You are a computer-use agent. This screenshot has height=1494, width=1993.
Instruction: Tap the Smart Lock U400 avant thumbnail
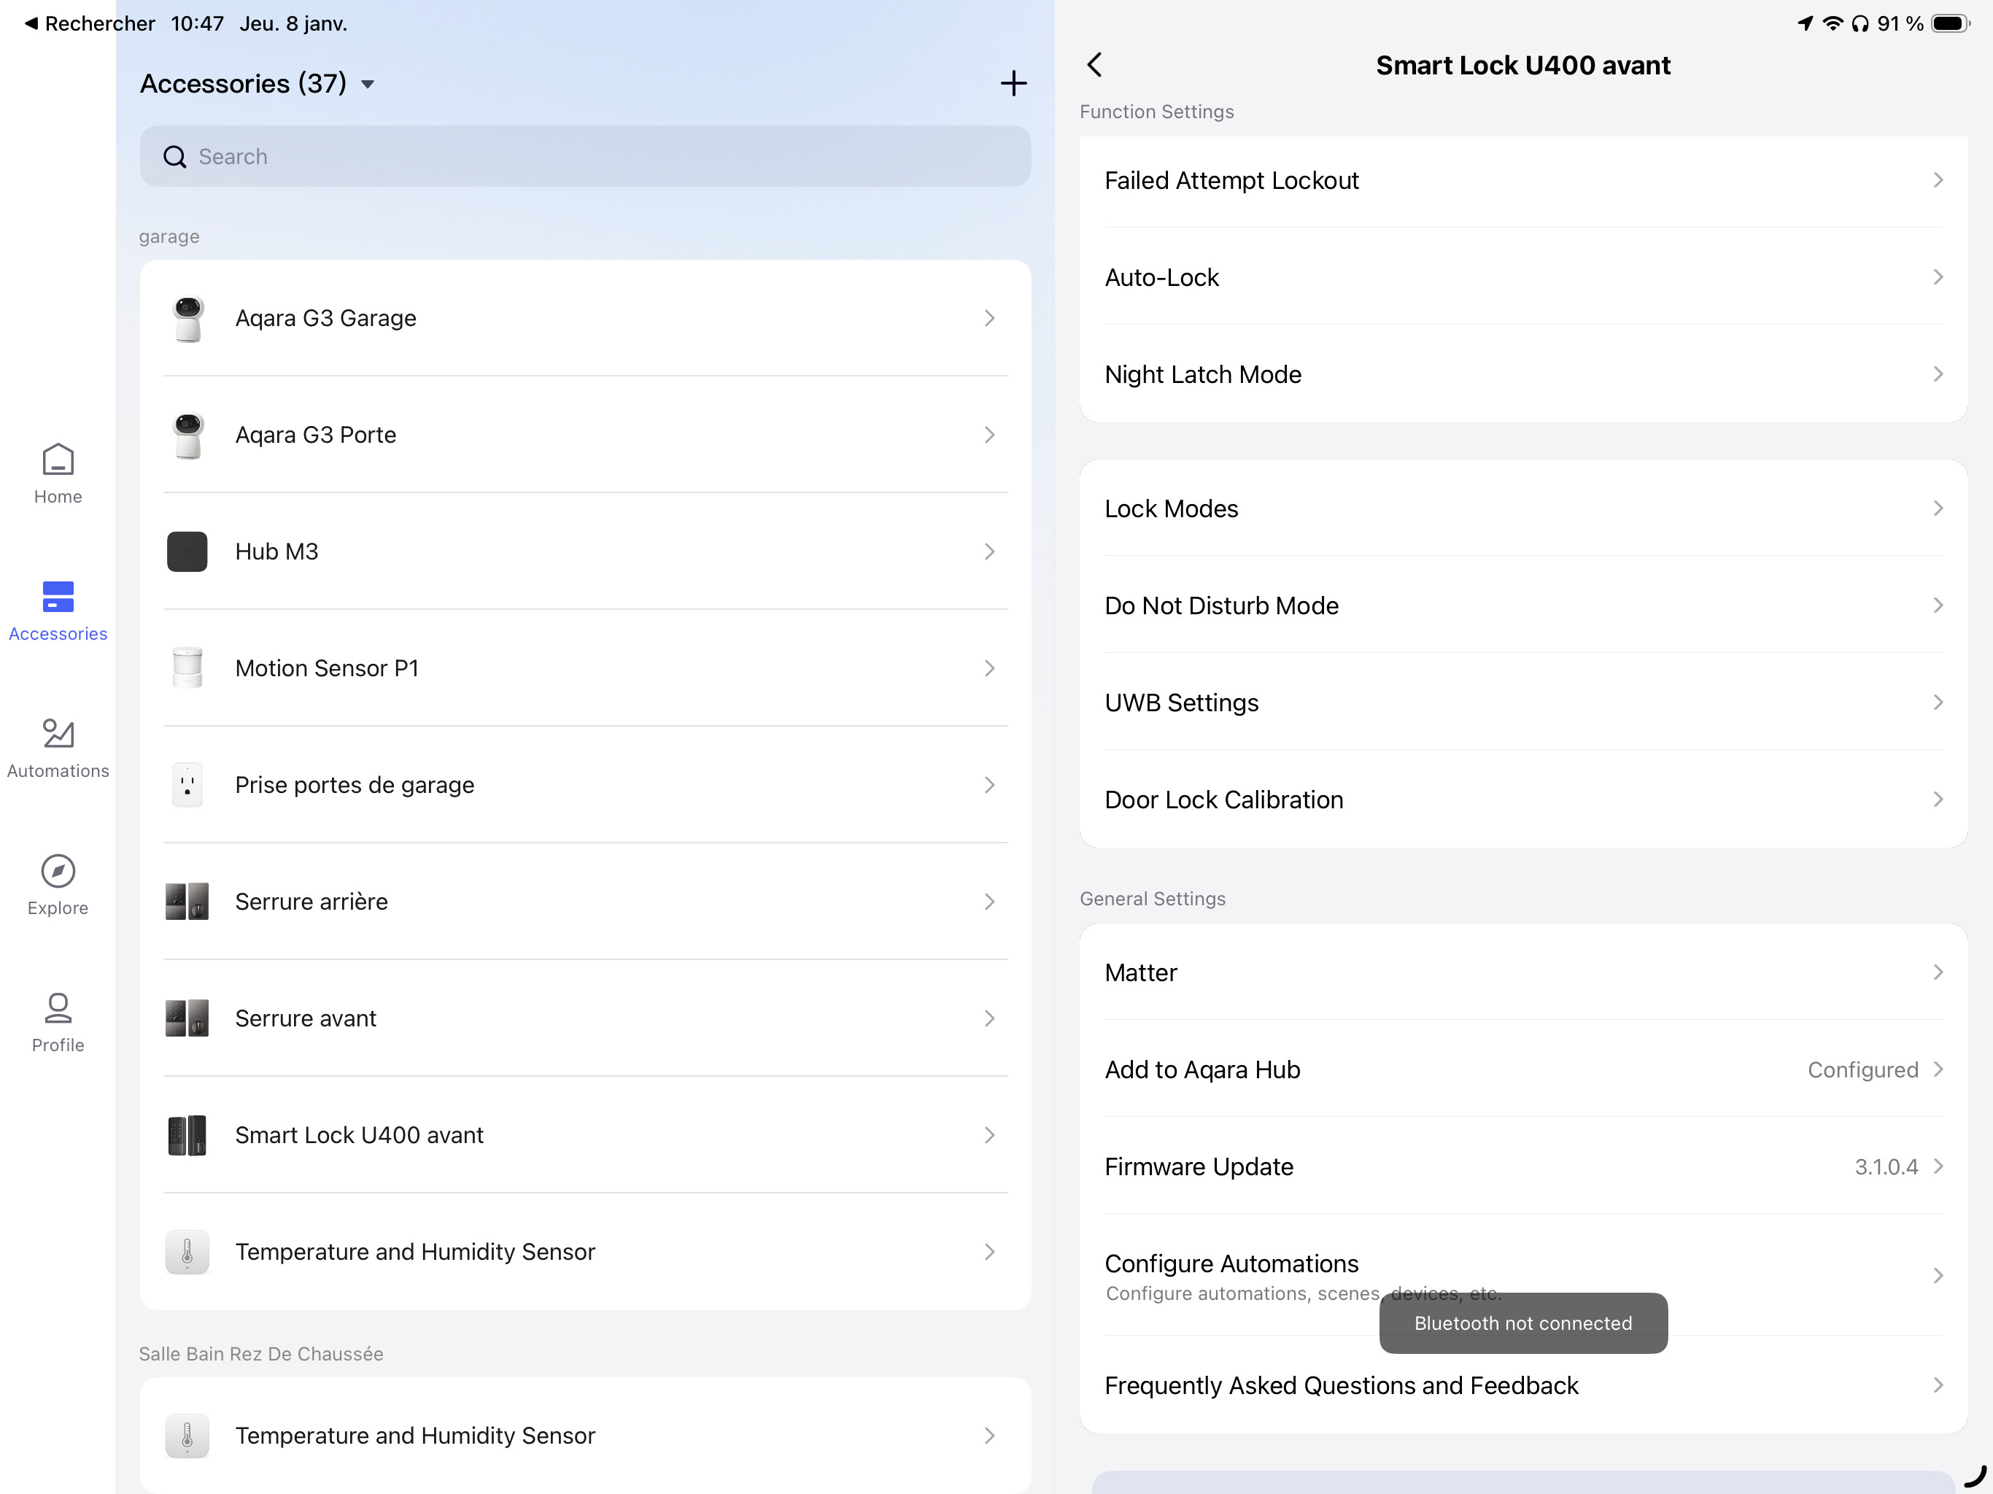[187, 1135]
